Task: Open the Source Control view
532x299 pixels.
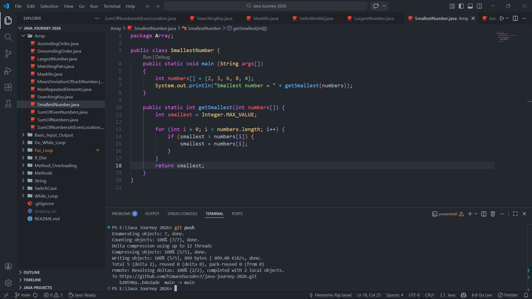Action: pyautogui.click(x=8, y=54)
